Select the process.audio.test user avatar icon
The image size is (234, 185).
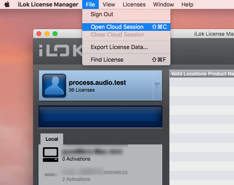[54, 86]
